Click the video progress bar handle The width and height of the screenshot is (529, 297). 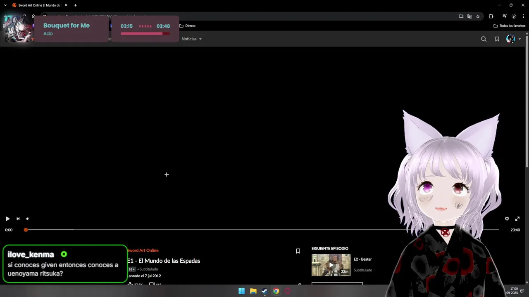point(26,230)
